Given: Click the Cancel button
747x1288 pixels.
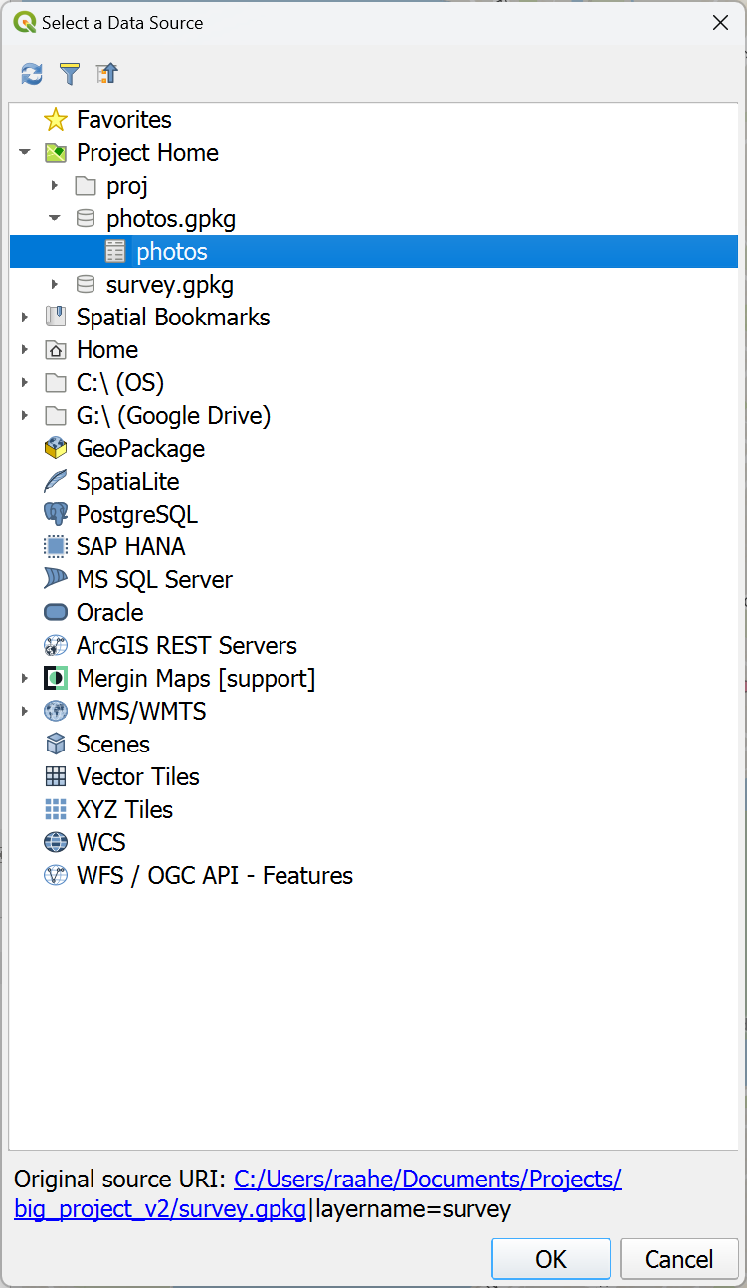Looking at the screenshot, I should click(678, 1259).
